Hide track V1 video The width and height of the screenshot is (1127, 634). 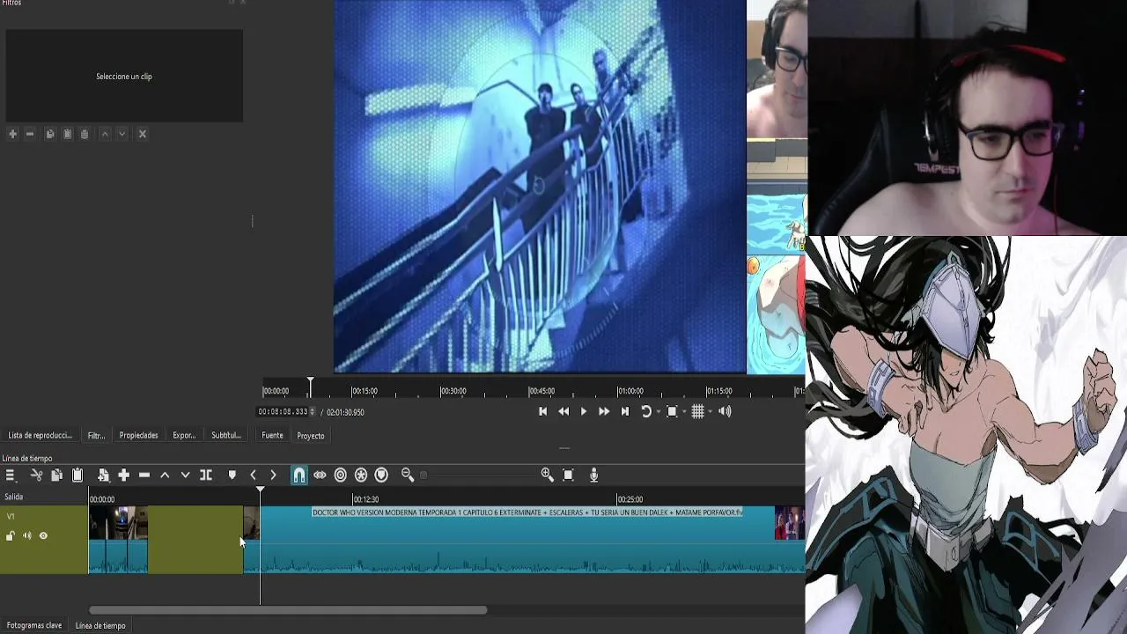(x=43, y=535)
